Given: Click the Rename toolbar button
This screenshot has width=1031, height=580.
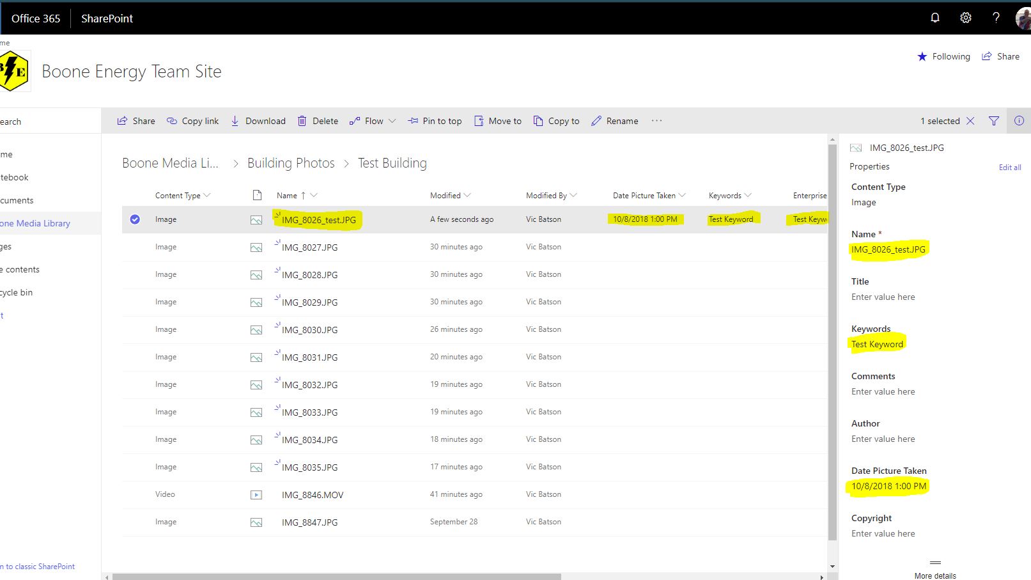Looking at the screenshot, I should point(614,121).
